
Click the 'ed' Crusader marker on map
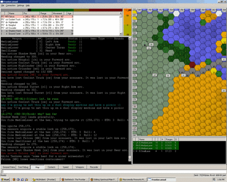(154, 75)
